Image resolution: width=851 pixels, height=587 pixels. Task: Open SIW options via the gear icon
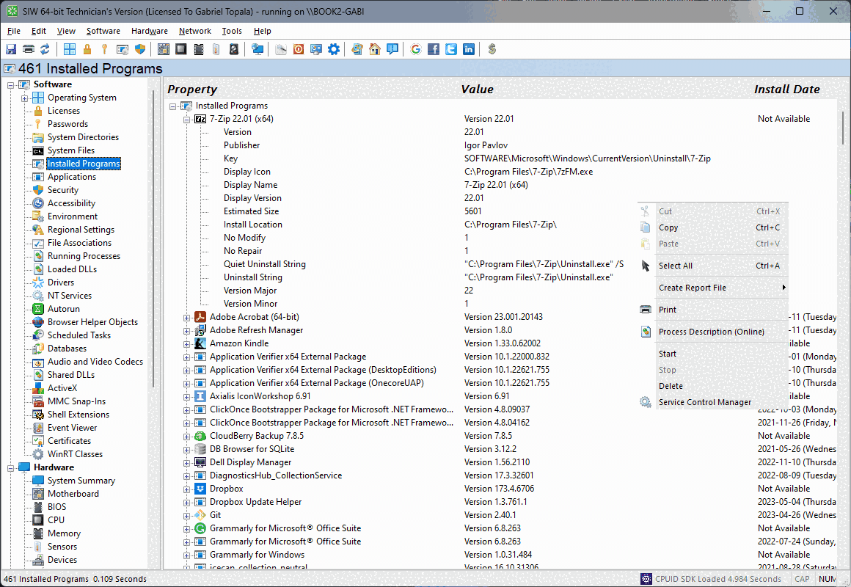333,49
